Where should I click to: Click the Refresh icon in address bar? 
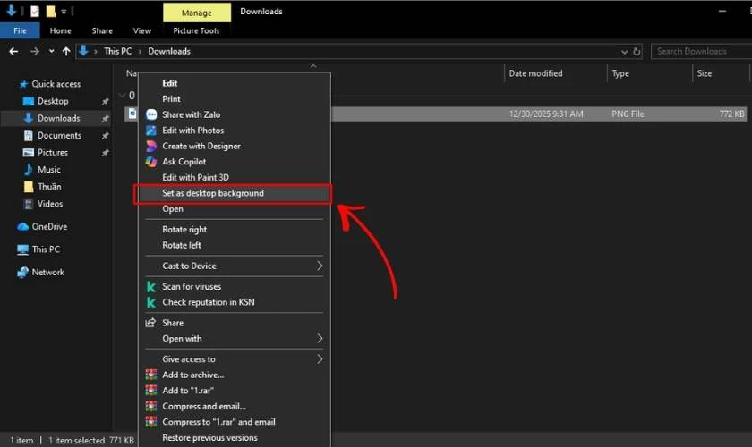click(637, 51)
